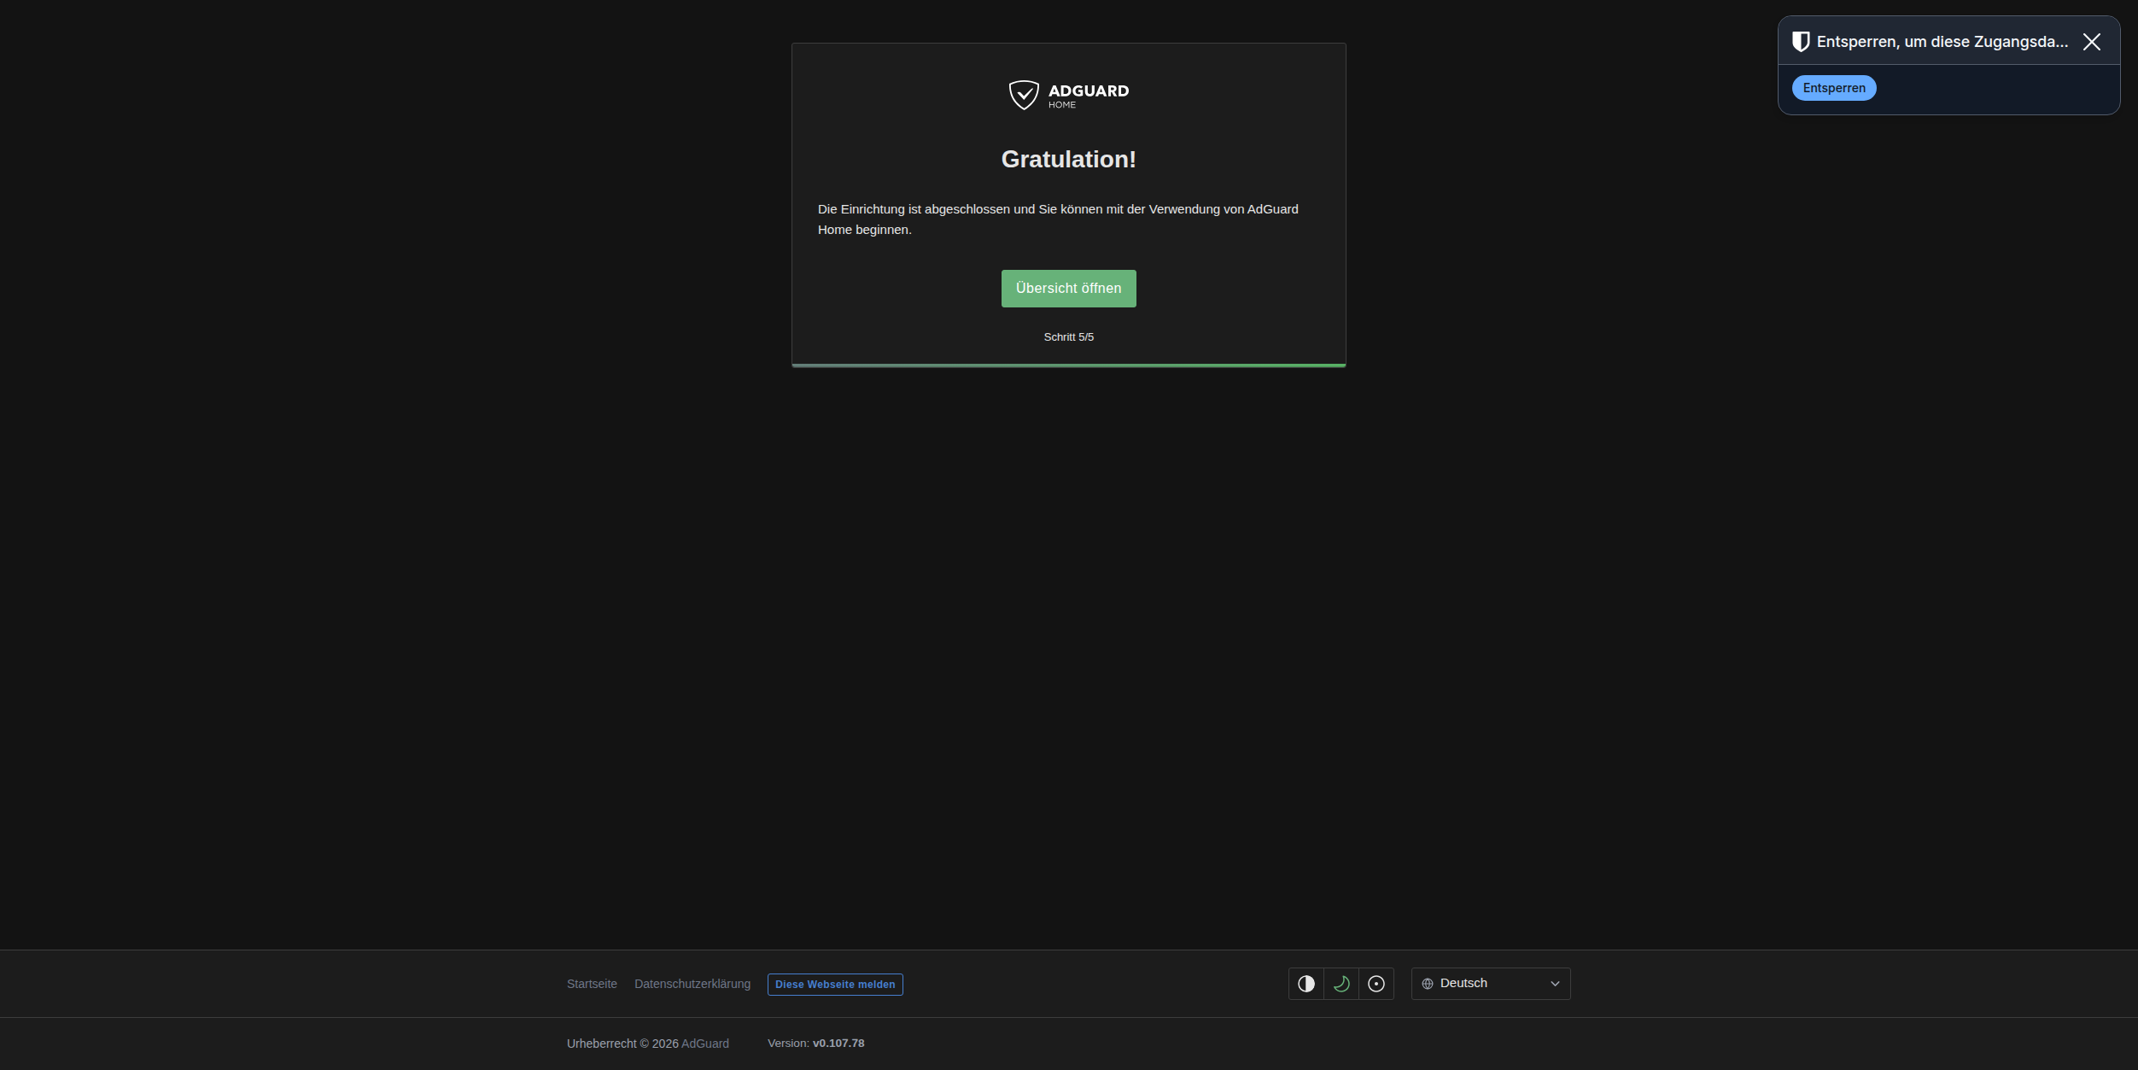Open the Datenschutzerklärung link
Image resolution: width=2138 pixels, height=1070 pixels.
click(x=692, y=984)
